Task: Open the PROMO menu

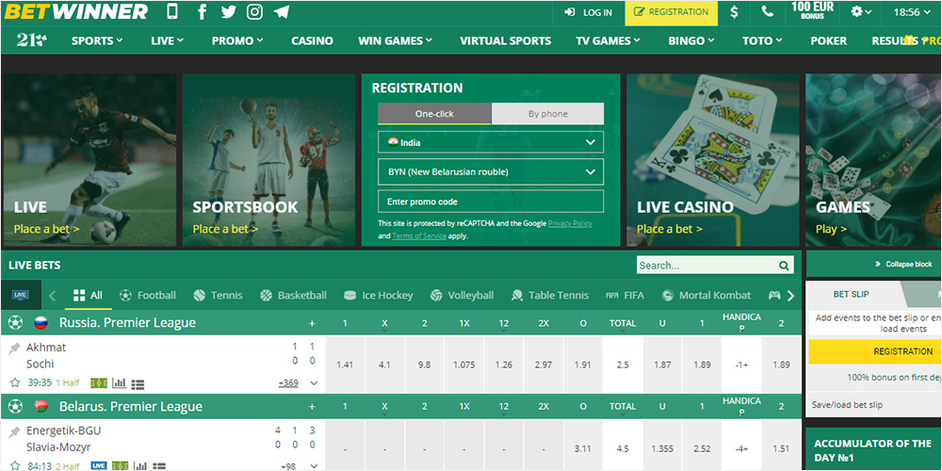Action: click(x=237, y=41)
